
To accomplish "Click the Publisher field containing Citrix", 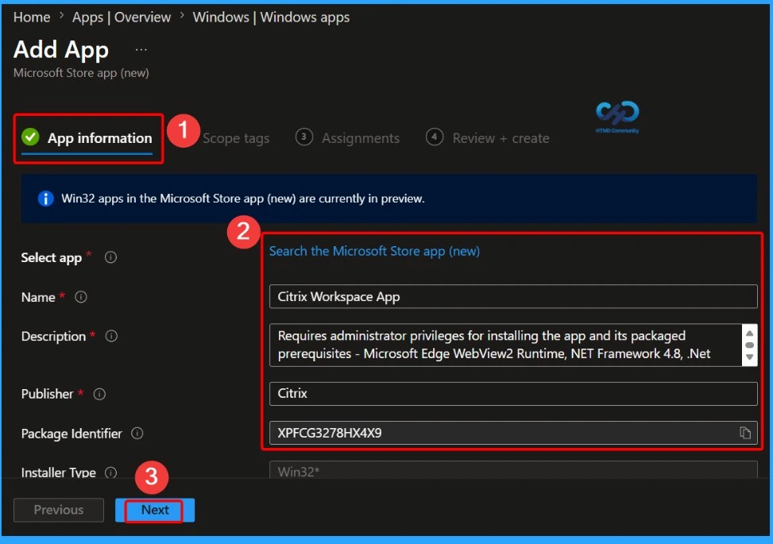I will point(513,394).
